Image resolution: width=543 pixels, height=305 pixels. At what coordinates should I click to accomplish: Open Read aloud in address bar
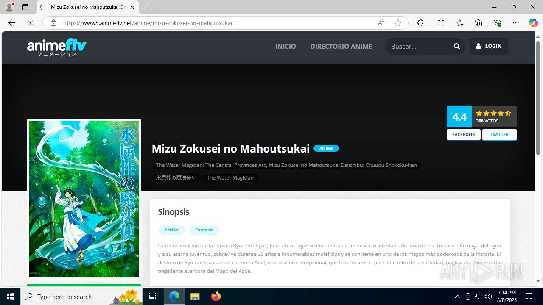click(381, 23)
